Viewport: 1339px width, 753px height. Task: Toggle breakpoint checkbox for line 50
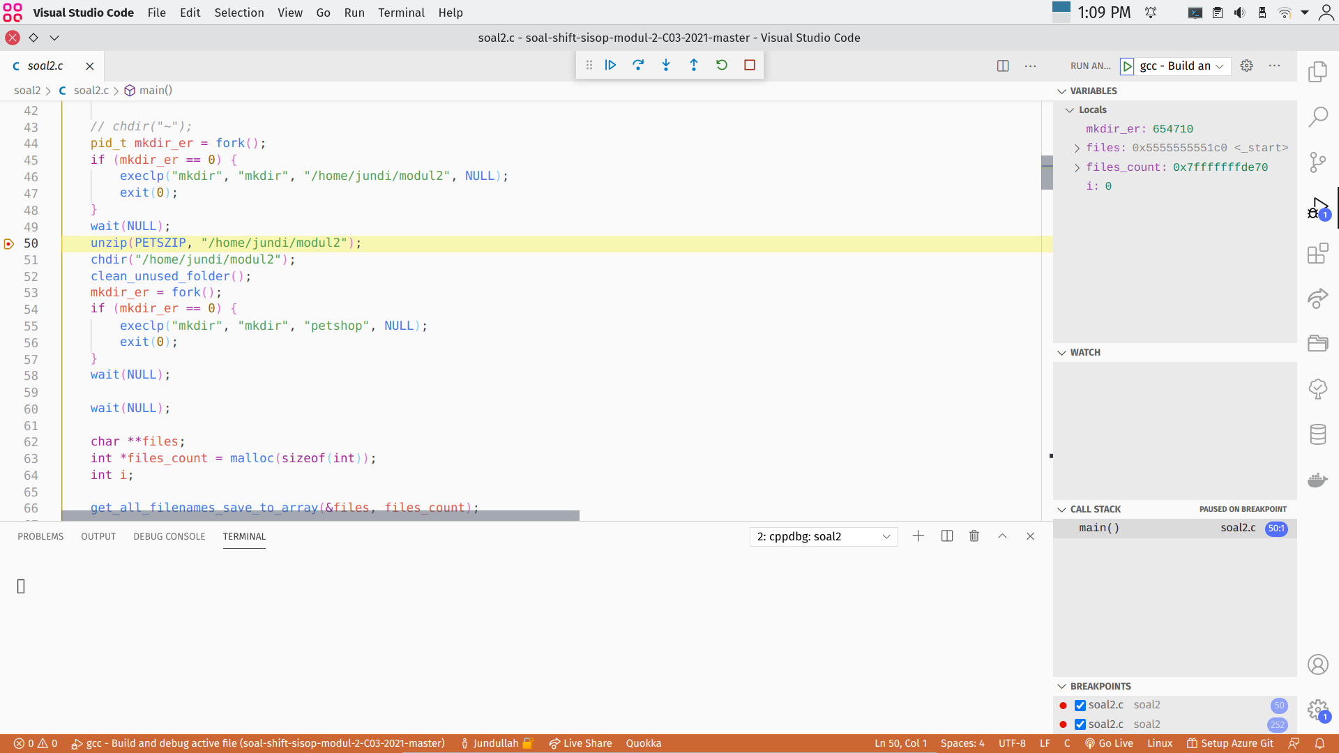pos(1080,706)
